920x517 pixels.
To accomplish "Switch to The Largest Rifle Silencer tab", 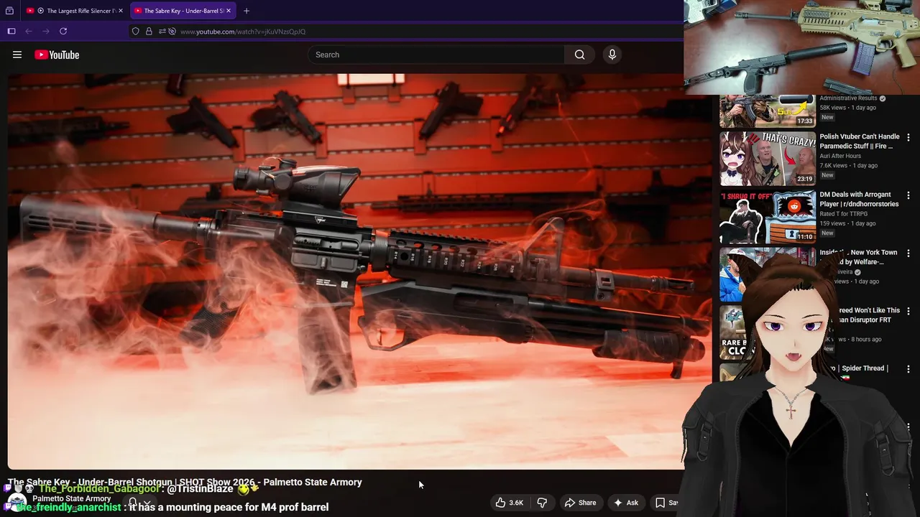I will (75, 11).
